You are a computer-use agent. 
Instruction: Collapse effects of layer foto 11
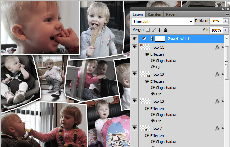[x=222, y=47]
